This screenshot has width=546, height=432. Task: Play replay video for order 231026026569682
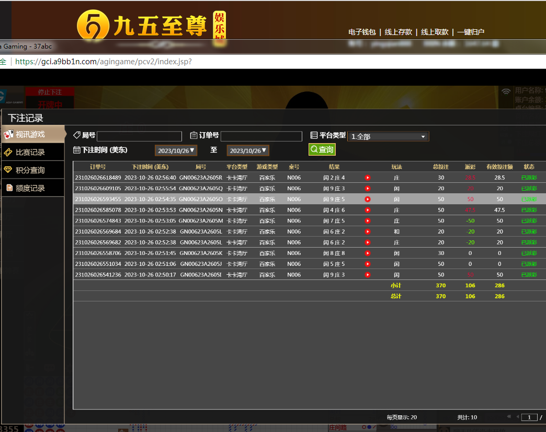click(x=367, y=242)
